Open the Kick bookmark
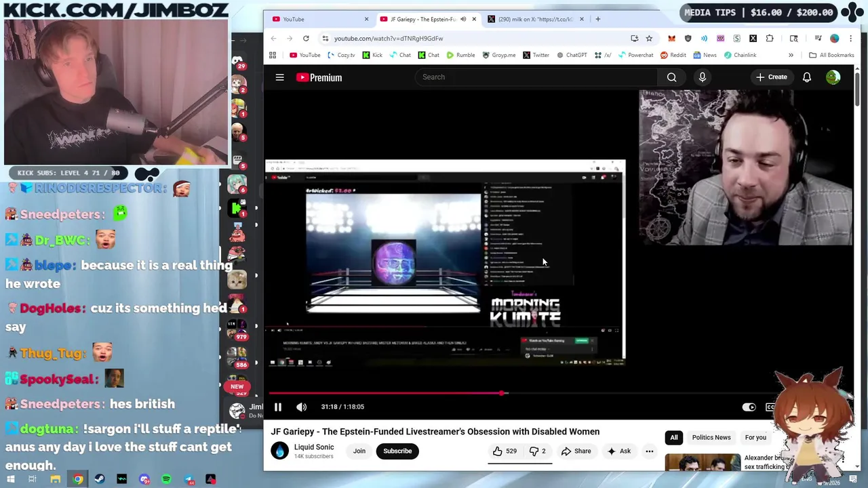 pyautogui.click(x=372, y=55)
